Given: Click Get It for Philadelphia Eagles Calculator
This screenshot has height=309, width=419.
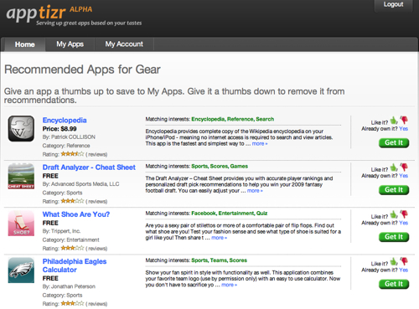Looking at the screenshot, I should pos(394,284).
